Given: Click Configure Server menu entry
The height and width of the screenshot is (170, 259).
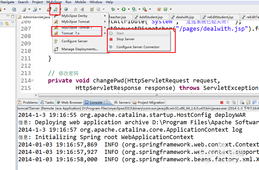Looking at the screenshot, I should pyautogui.click(x=80, y=41).
